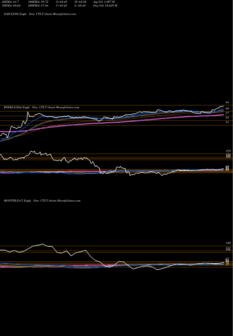This screenshot has width=233, height=336.
Task: Click the WEEKLY(284) Eagle View chart title
Action: 41,107
